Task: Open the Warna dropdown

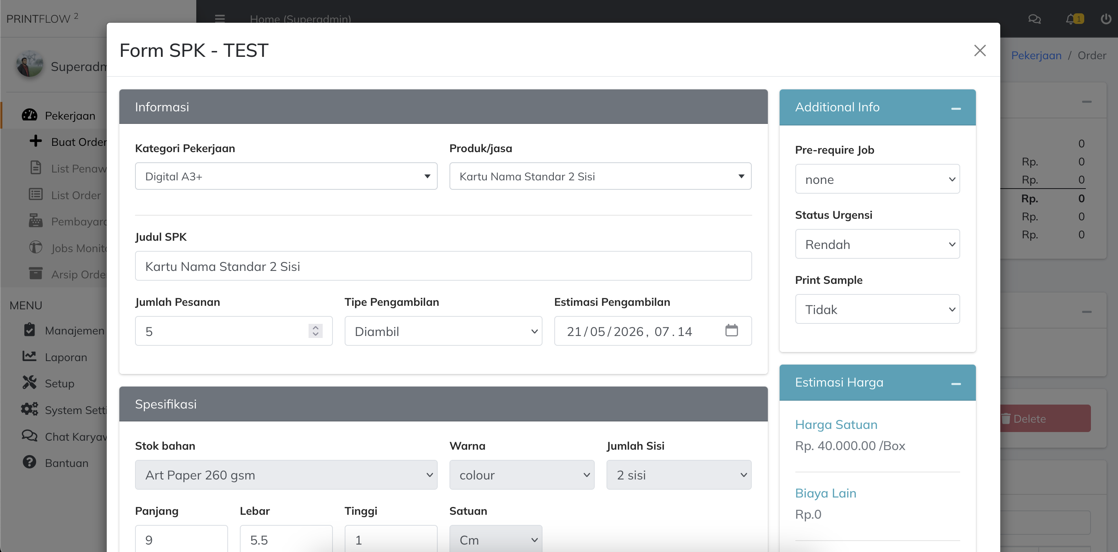Action: coord(522,475)
